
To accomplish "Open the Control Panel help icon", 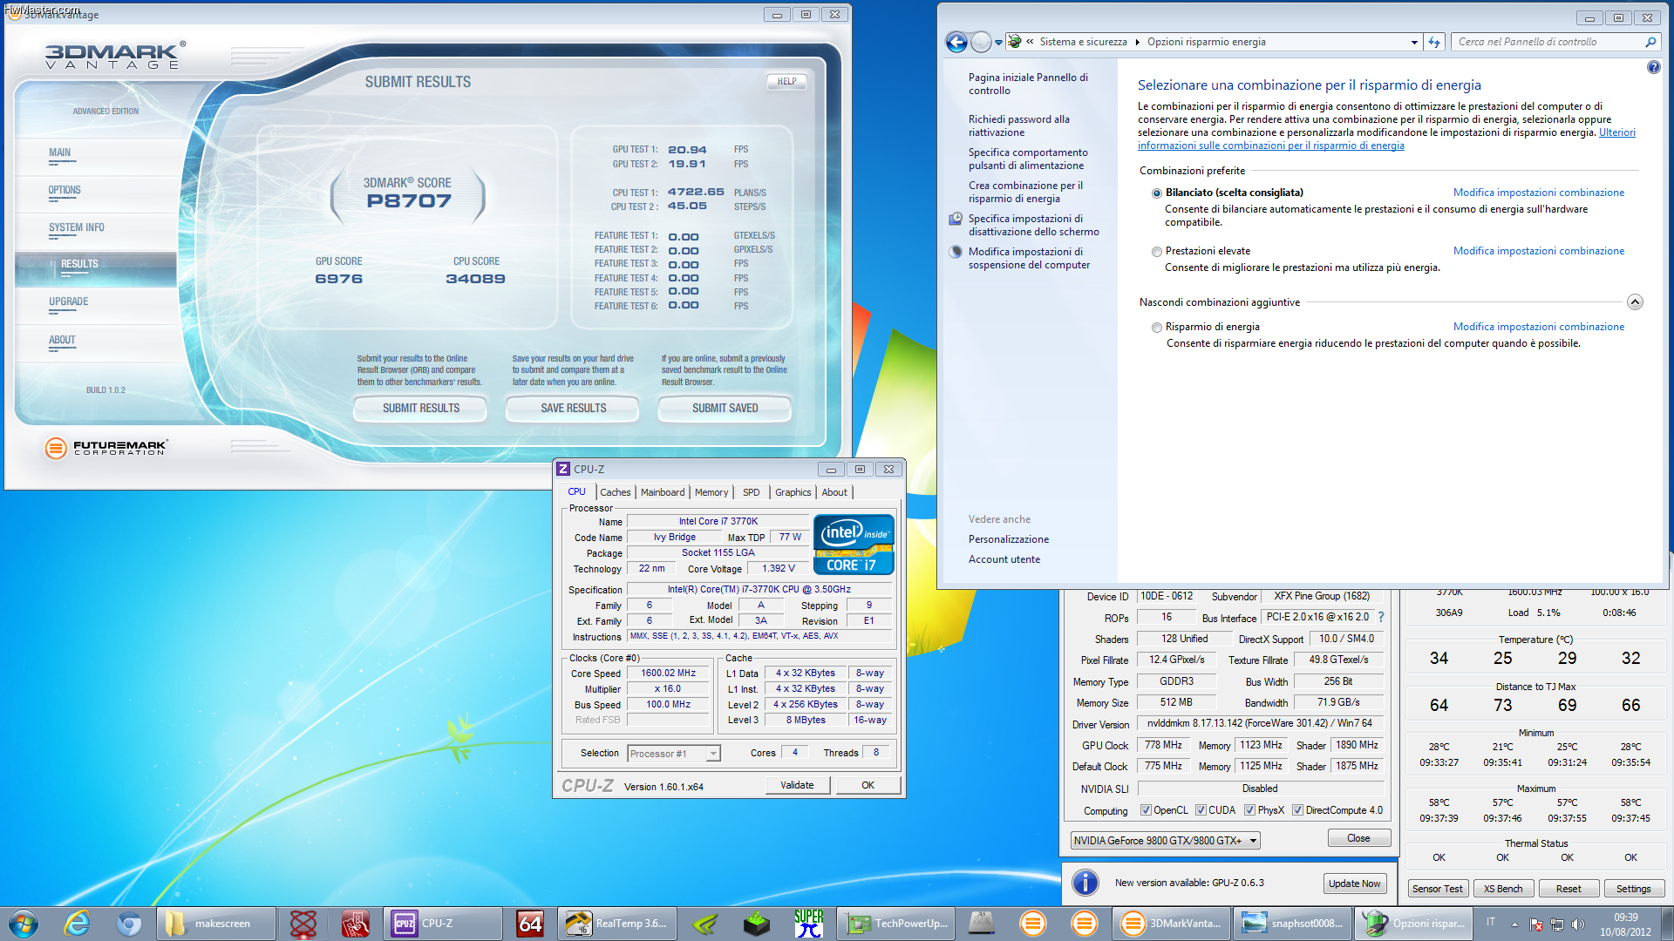I will (1653, 67).
